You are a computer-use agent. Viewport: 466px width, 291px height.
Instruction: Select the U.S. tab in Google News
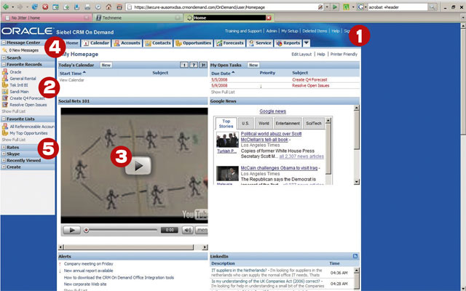coord(245,124)
